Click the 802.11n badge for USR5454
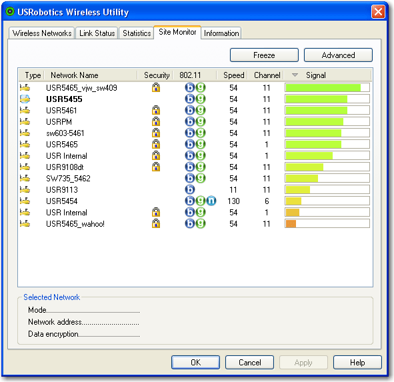 tap(211, 201)
